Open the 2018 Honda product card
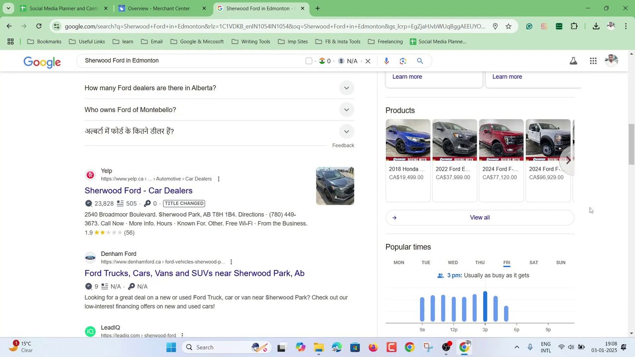 408,160
